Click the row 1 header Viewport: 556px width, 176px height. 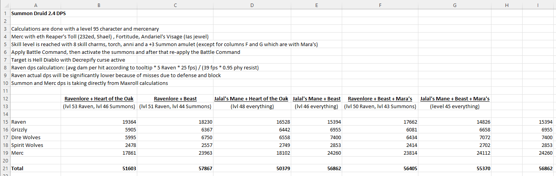point(5,13)
